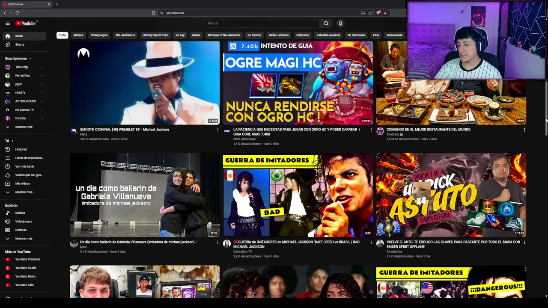Select the Telenovelas chip

click(x=394, y=35)
